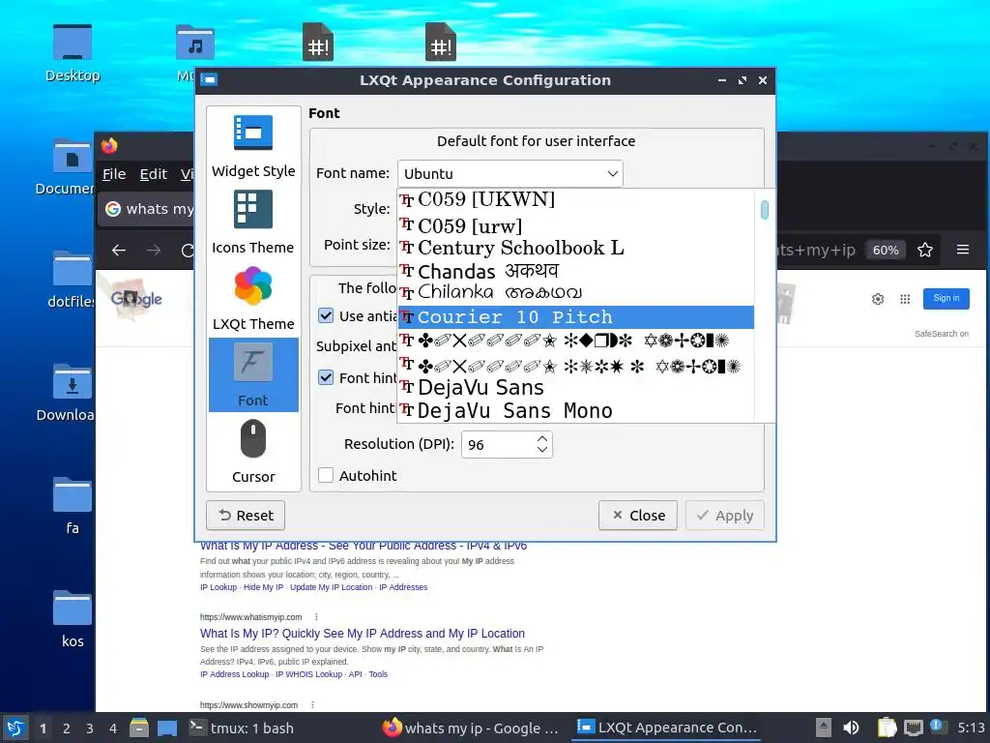Open the Icons Theme settings page
Image resolution: width=990 pixels, height=743 pixels.
coord(253,223)
